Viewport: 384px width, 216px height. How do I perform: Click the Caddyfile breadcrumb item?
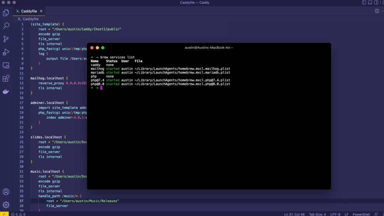click(30, 19)
